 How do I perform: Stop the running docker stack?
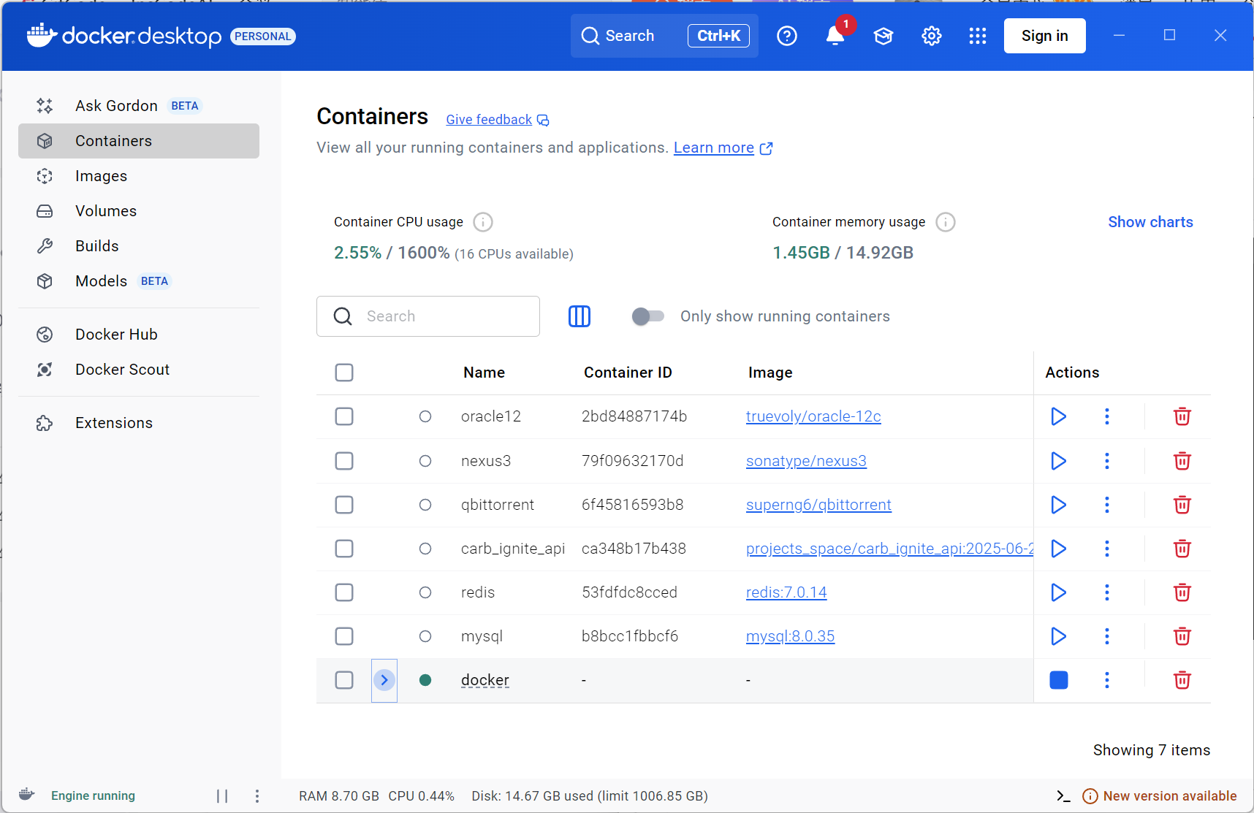(x=1058, y=680)
